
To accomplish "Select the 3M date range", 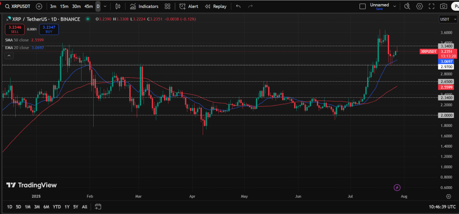I will tap(37, 207).
